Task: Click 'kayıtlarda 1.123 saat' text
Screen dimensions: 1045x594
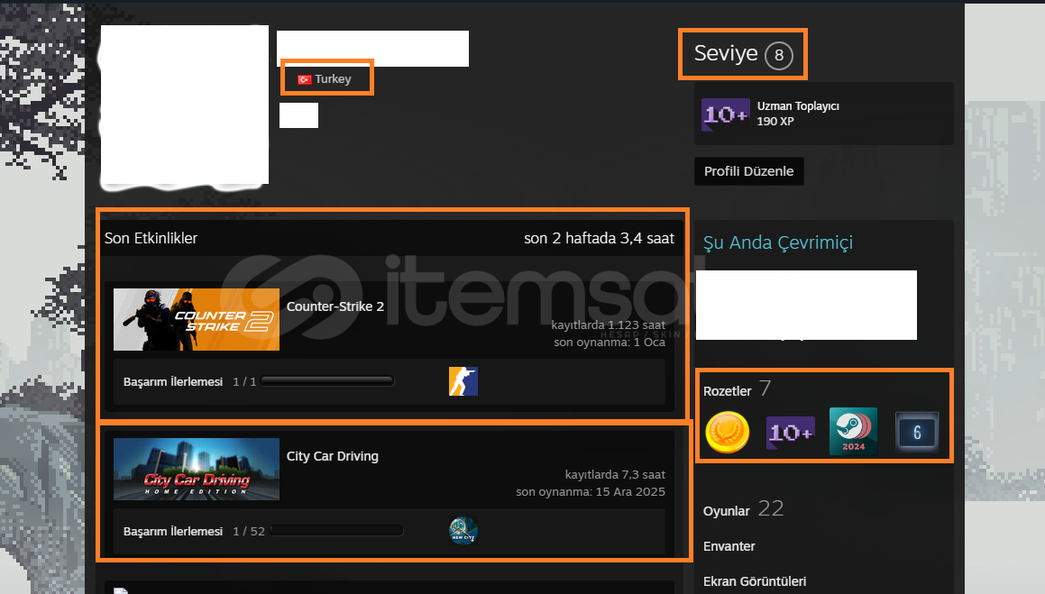Action: coord(608,325)
